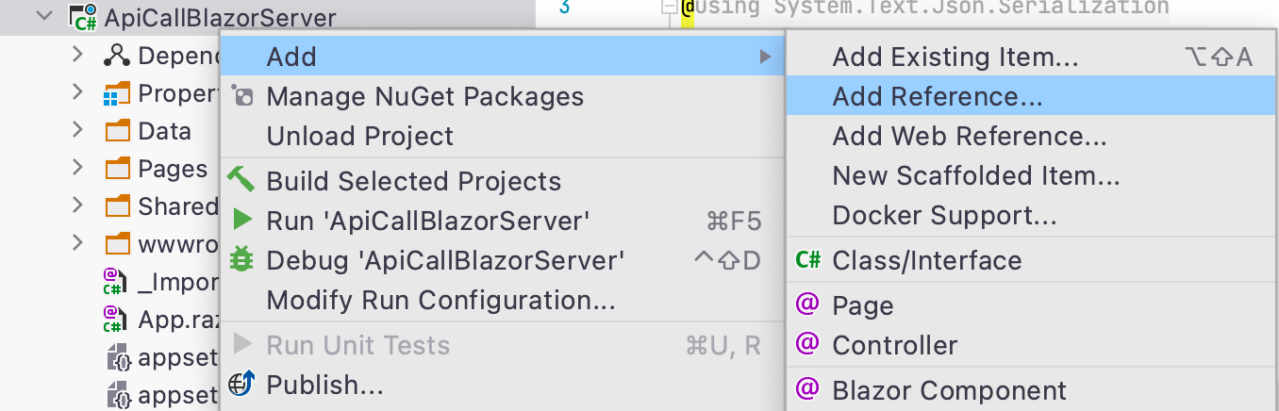Click the hammer icon for Build Selected Projects
This screenshot has width=1279, height=411.
click(241, 180)
